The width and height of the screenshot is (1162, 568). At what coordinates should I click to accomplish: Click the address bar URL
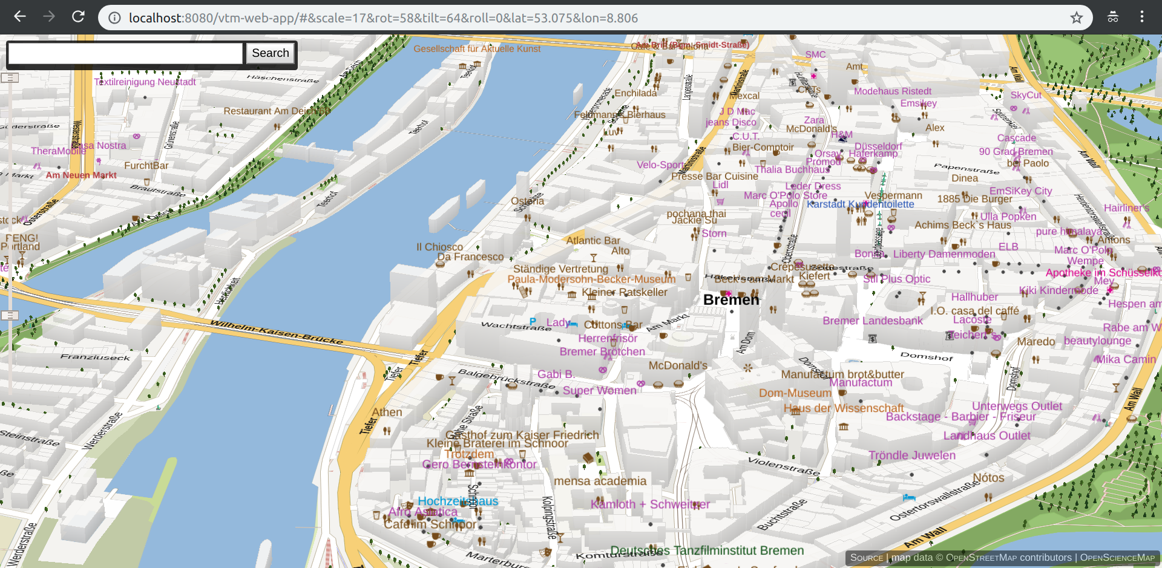coord(382,18)
